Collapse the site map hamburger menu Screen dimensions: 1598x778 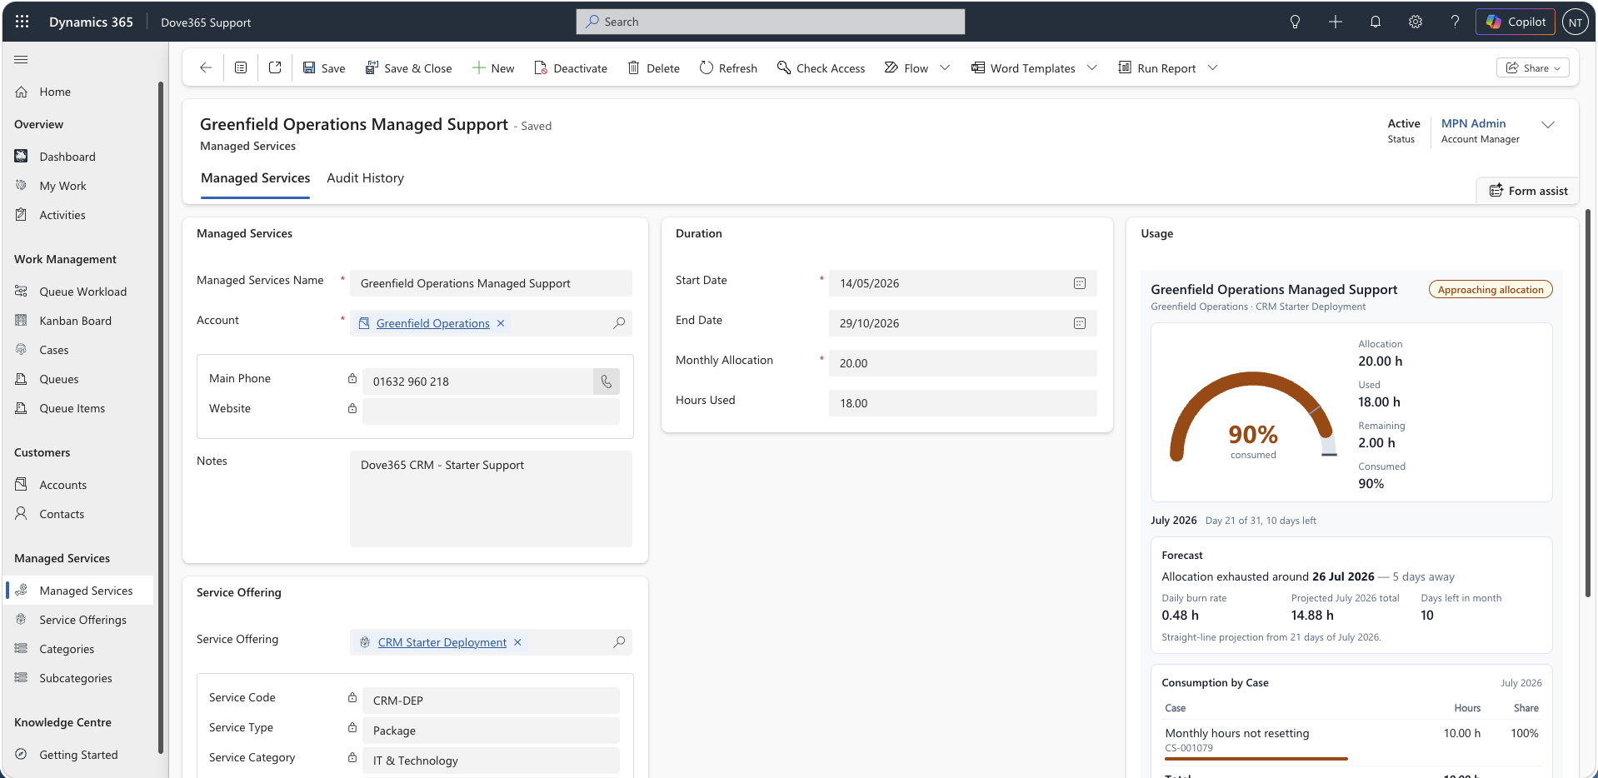pos(21,59)
